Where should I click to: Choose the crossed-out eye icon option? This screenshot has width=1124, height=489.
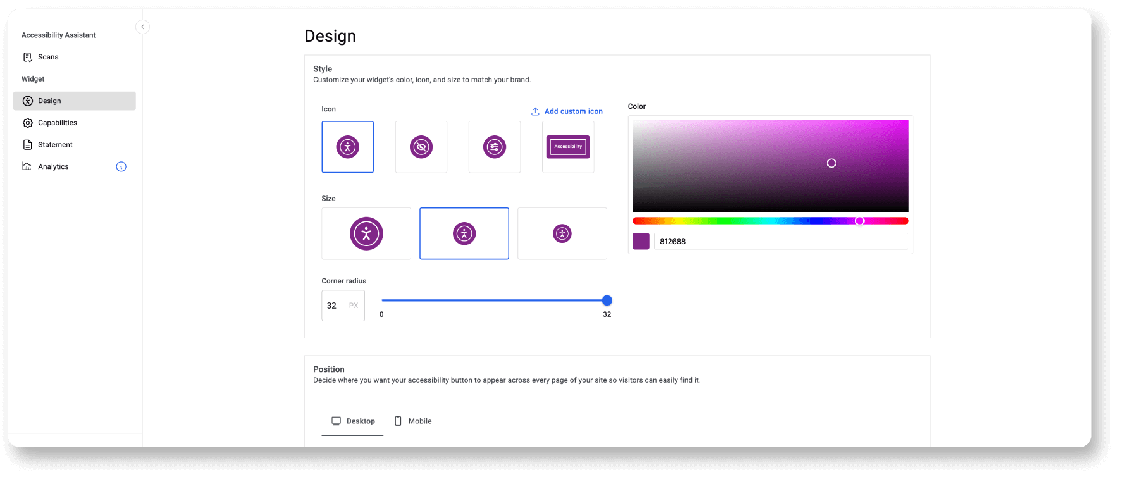421,147
